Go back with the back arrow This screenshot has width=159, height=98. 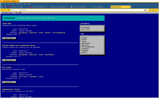pyautogui.click(x=2, y=10)
